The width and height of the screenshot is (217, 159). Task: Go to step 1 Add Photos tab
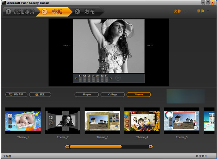tap(20, 12)
